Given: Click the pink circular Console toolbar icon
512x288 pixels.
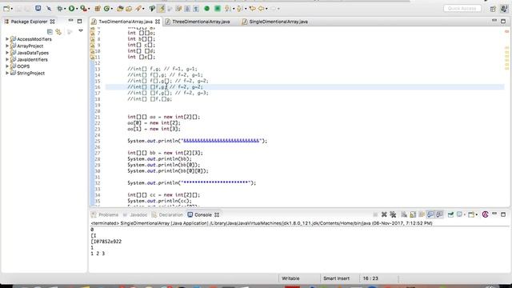Looking at the screenshot, I should tap(486, 214).
